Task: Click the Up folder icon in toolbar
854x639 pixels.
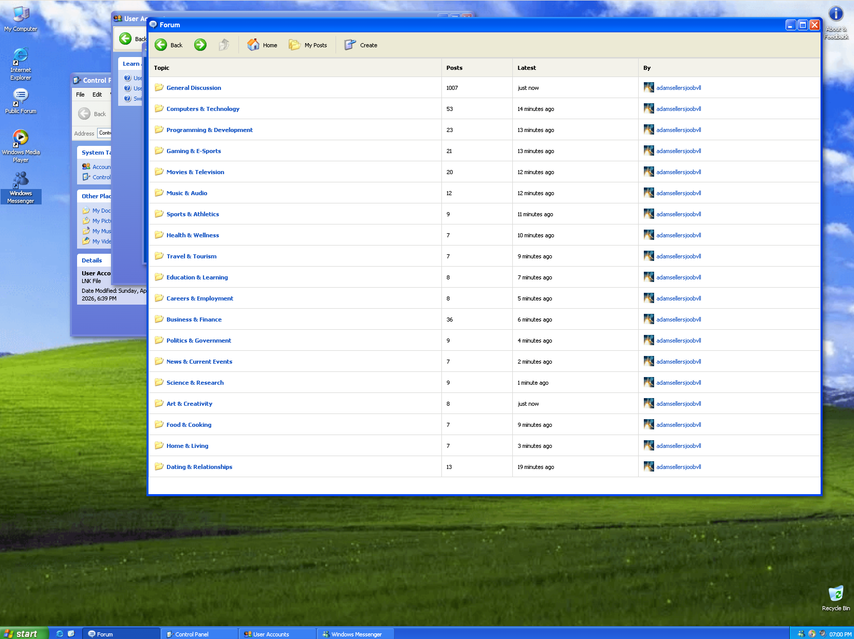Action: tap(224, 45)
